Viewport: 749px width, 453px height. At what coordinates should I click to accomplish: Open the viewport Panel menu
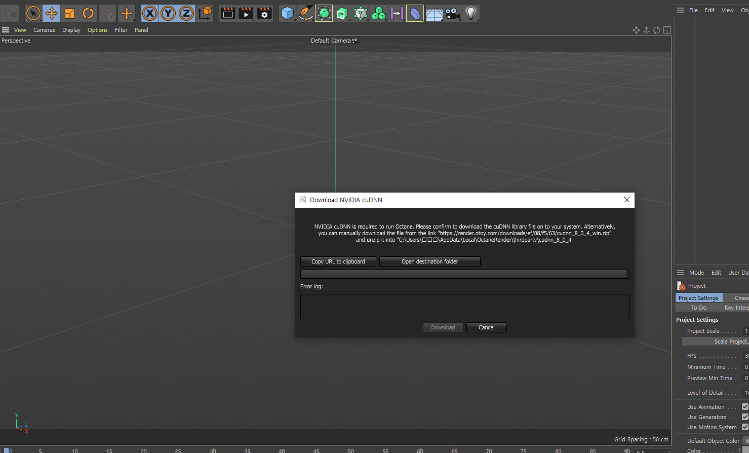pyautogui.click(x=142, y=30)
